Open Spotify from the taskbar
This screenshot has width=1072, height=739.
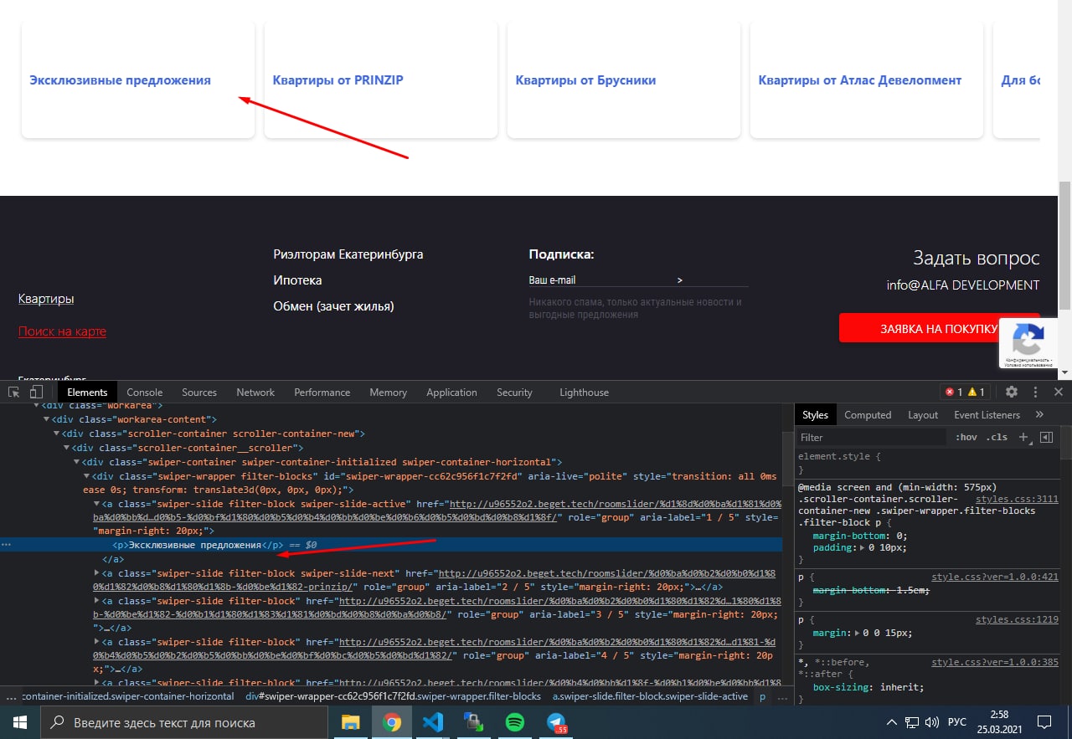[x=515, y=722]
